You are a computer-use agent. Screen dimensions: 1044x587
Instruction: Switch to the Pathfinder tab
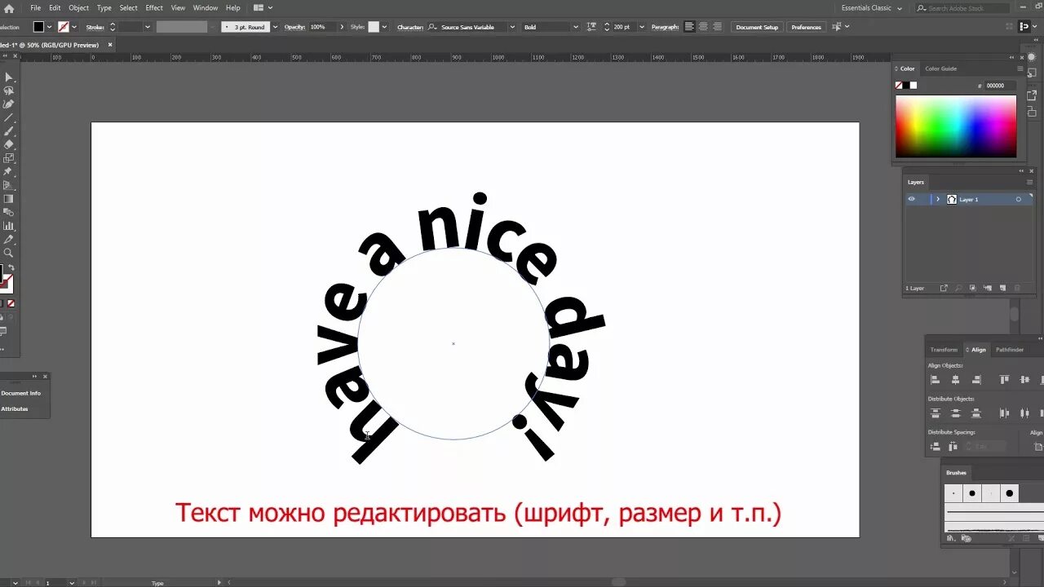[x=1010, y=350]
